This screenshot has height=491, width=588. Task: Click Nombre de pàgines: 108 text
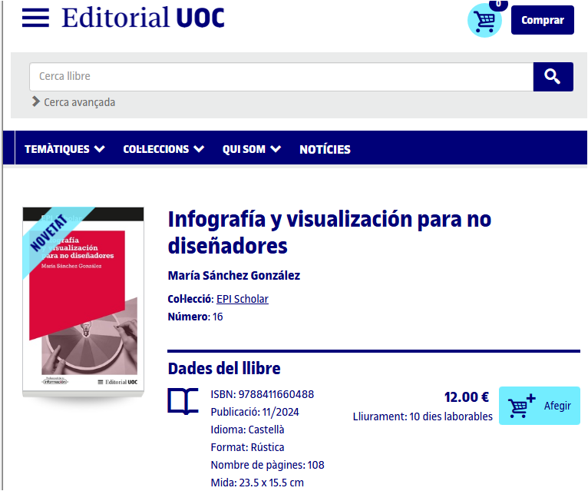pos(267,465)
